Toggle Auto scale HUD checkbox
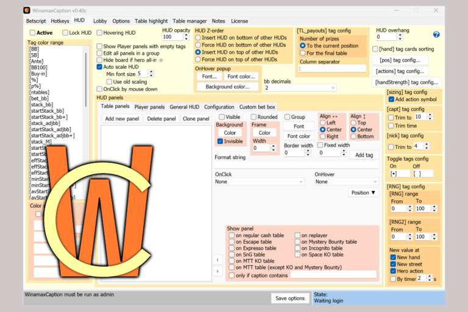Image resolution: width=468 pixels, height=312 pixels. coord(99,67)
